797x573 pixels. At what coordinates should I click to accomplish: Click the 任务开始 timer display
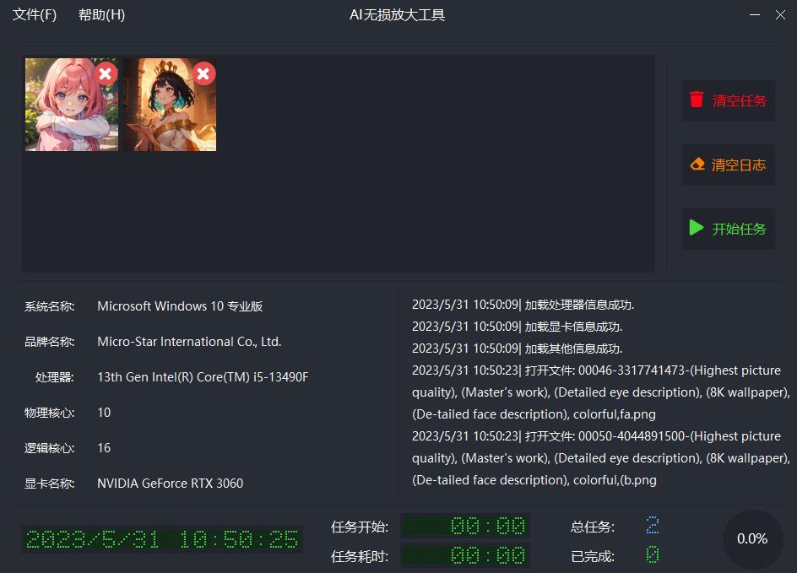[x=465, y=527]
